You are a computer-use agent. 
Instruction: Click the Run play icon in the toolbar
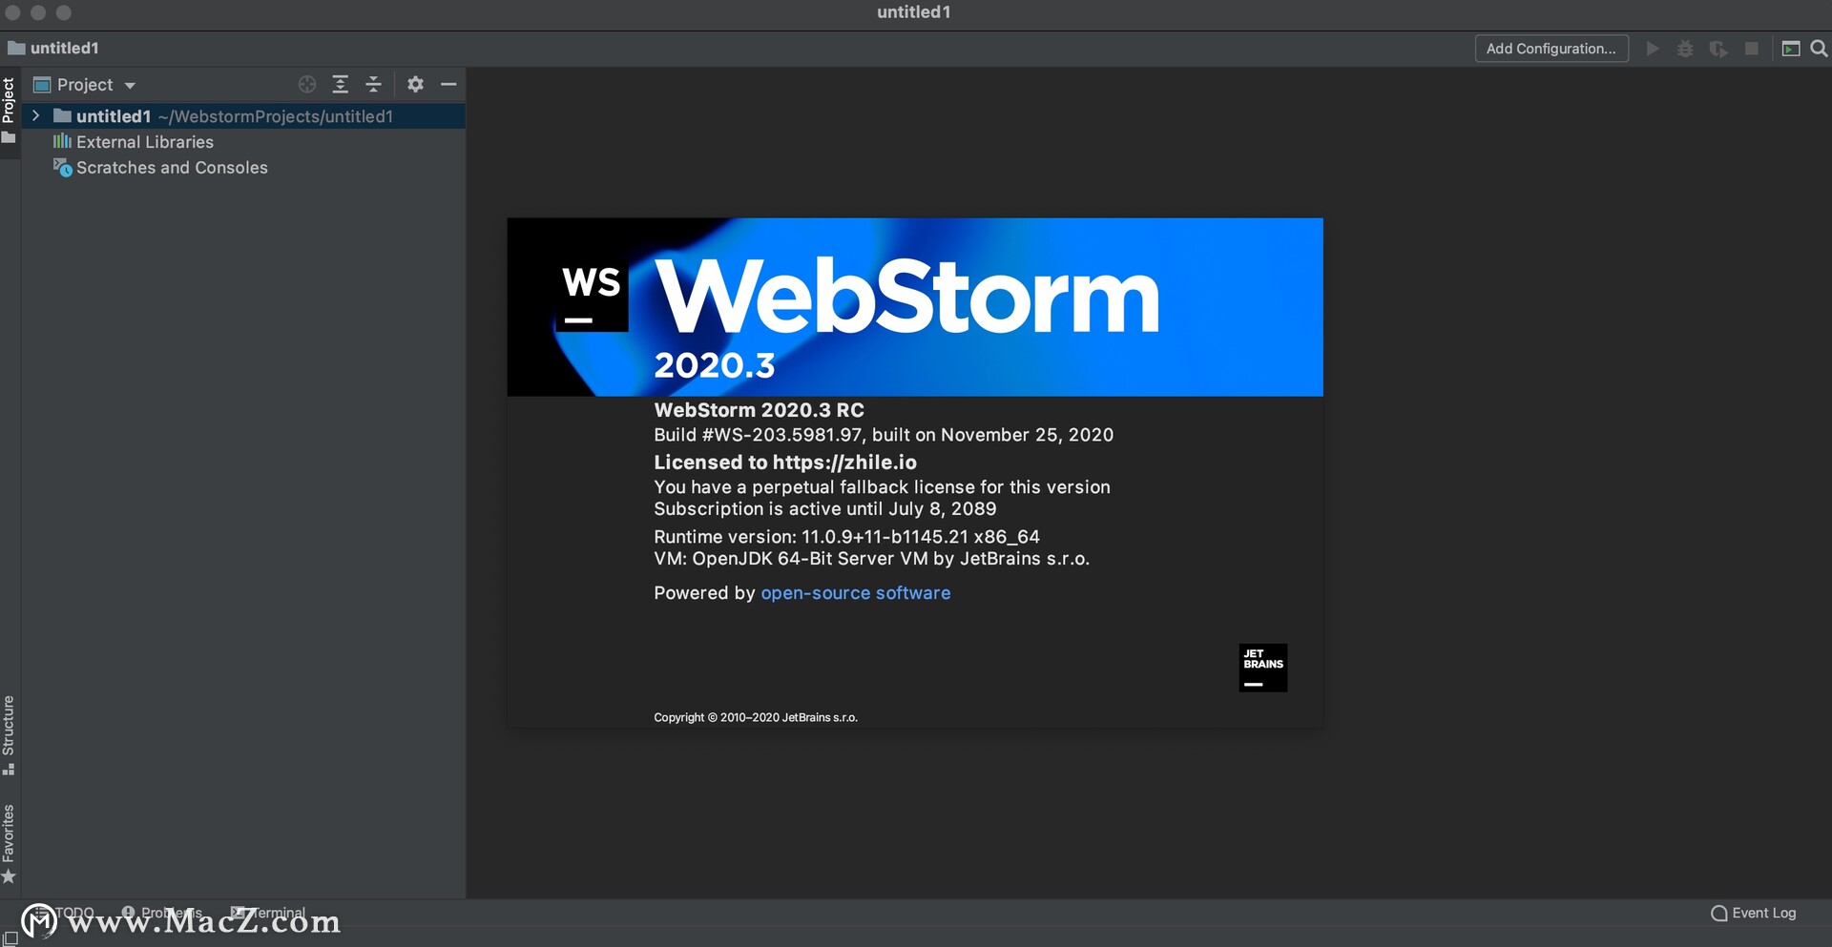[1653, 49]
